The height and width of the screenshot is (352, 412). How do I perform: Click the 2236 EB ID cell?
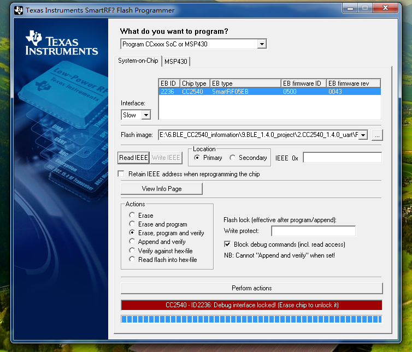(x=167, y=91)
